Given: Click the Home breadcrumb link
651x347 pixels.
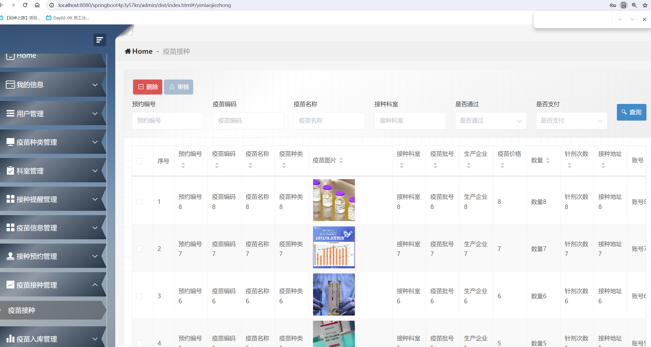Looking at the screenshot, I should pyautogui.click(x=142, y=51).
